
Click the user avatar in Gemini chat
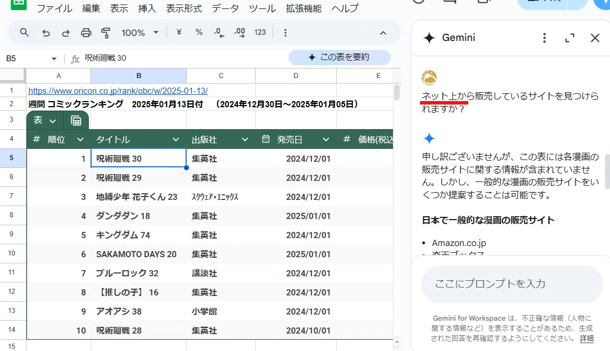[429, 78]
